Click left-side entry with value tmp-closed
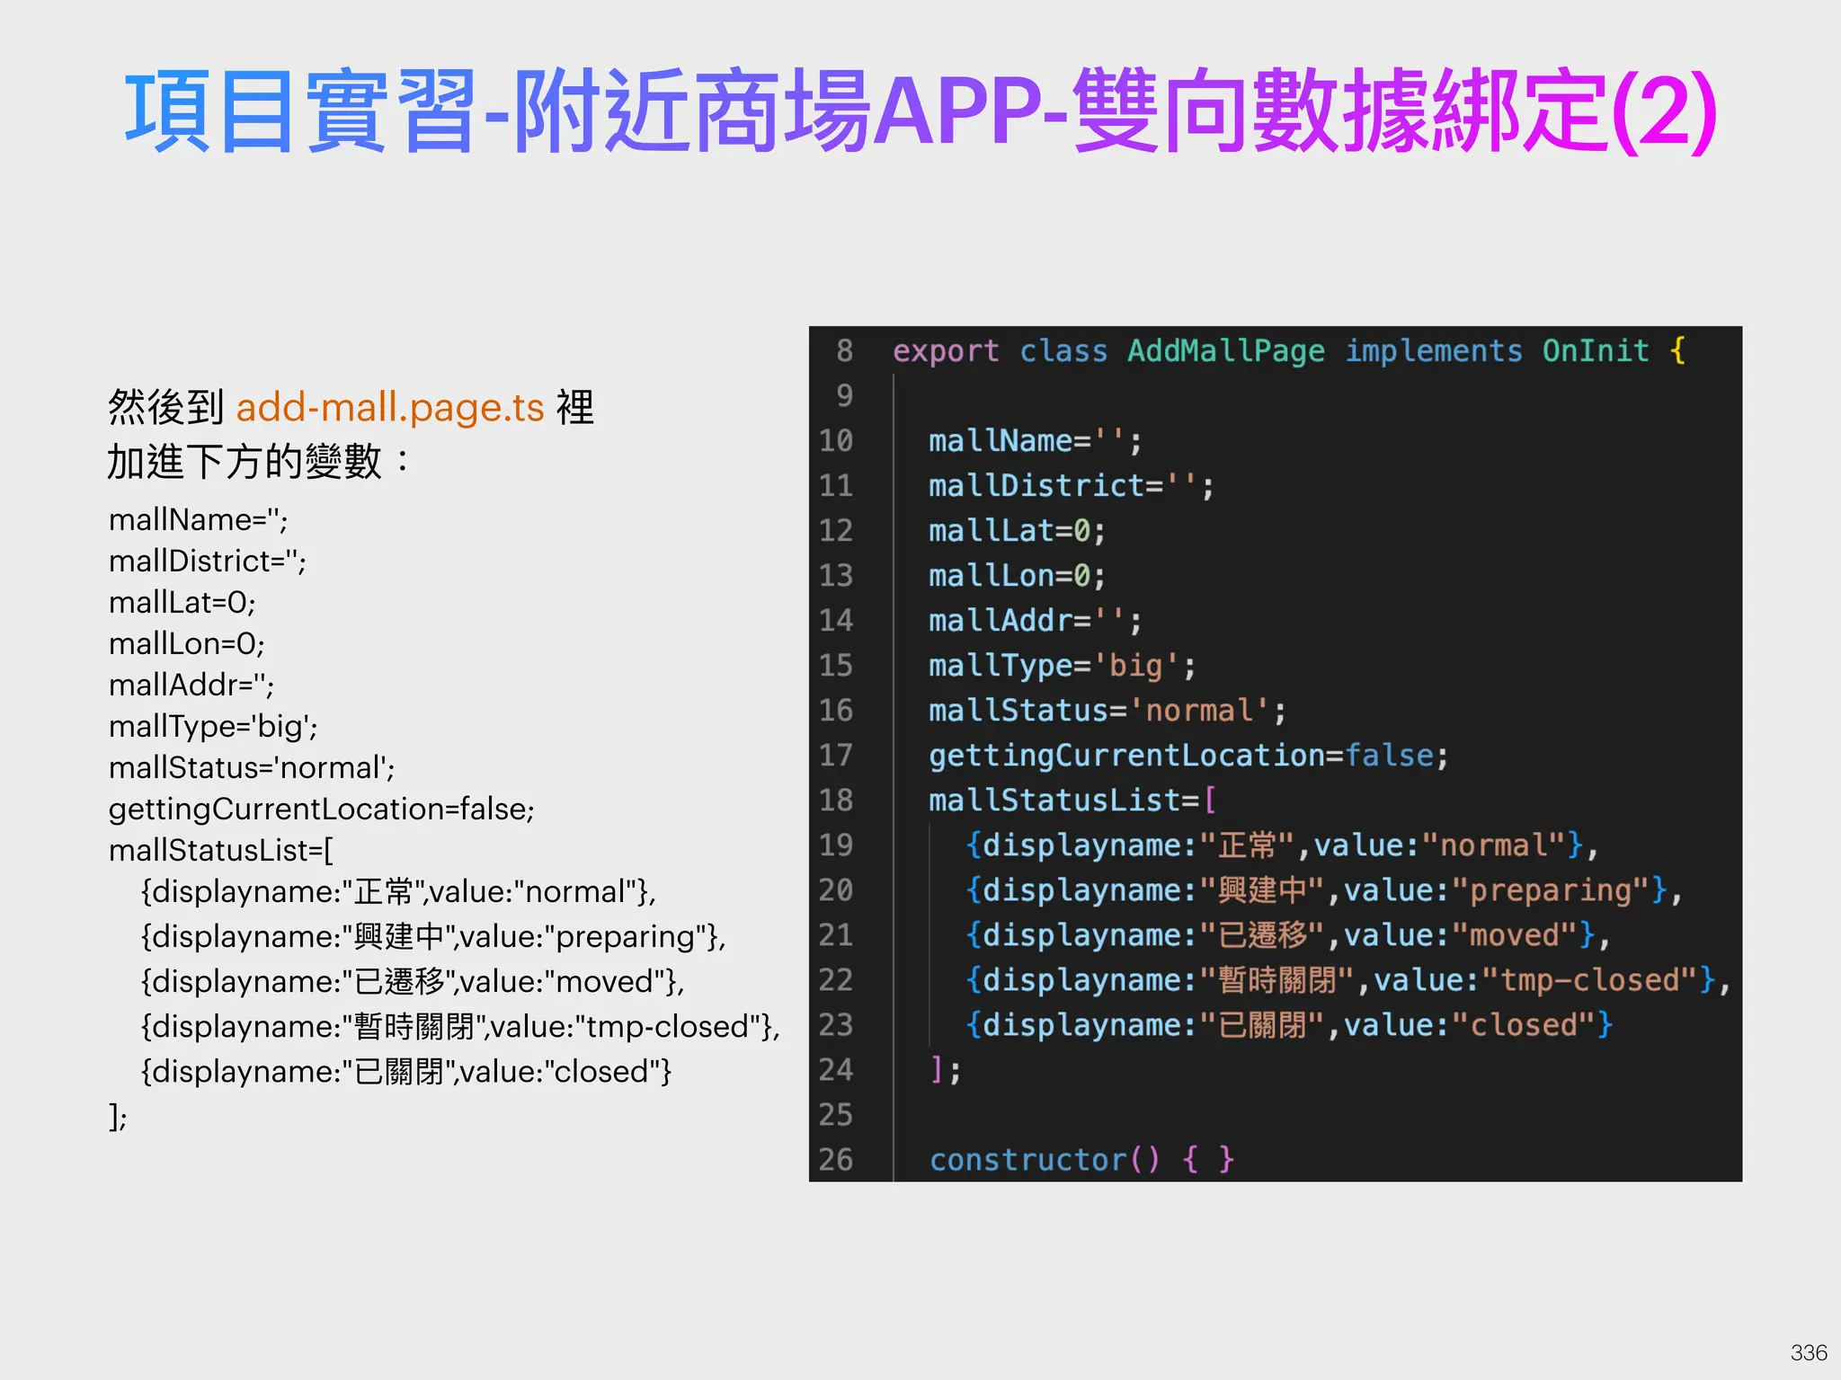 point(460,1027)
